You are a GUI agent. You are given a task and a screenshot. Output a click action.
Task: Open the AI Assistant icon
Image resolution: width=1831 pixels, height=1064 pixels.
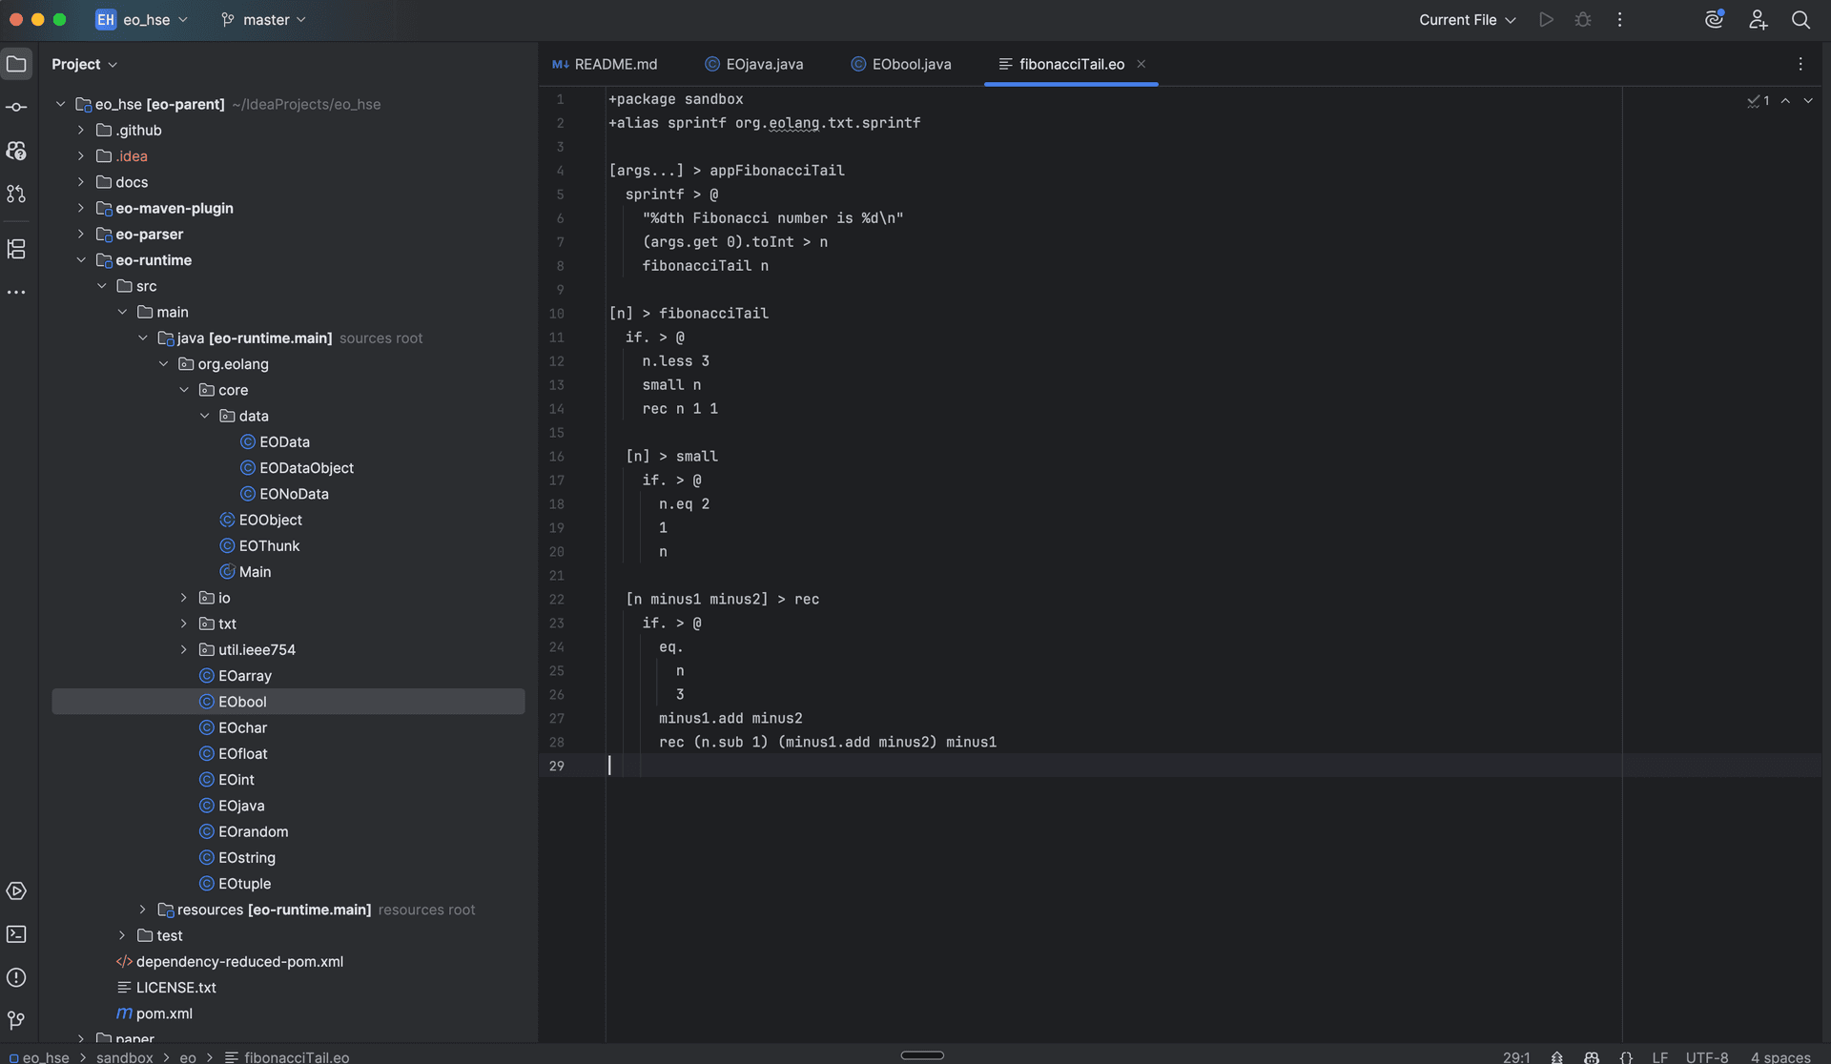[x=1714, y=19]
